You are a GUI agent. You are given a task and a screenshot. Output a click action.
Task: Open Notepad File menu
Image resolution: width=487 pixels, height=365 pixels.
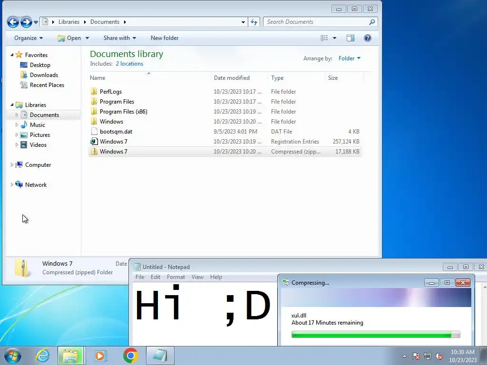[140, 277]
